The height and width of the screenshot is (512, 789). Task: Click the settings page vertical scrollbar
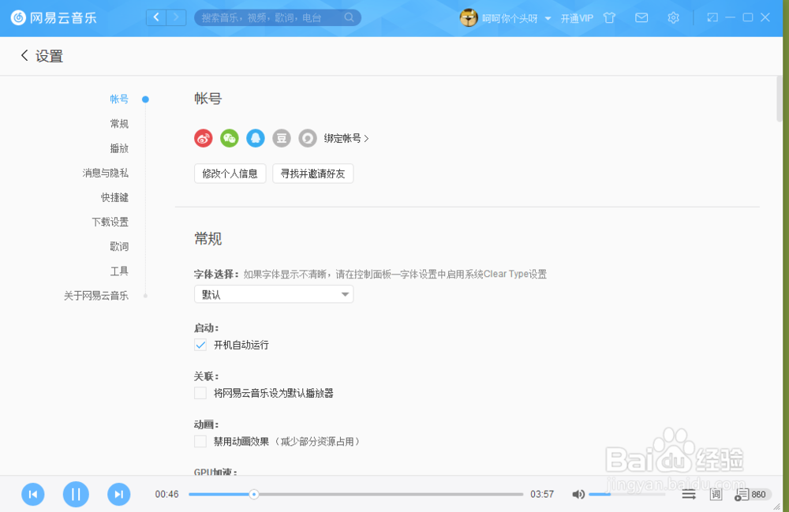click(780, 99)
